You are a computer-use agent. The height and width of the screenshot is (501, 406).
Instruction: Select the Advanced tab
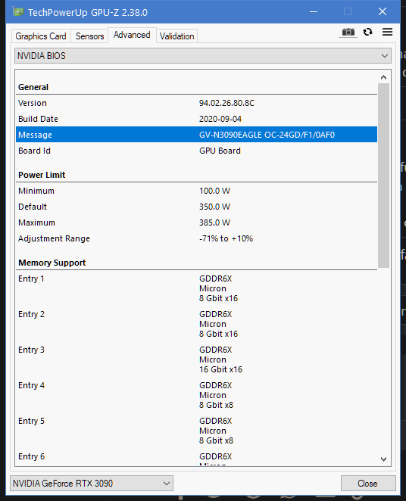coord(132,35)
